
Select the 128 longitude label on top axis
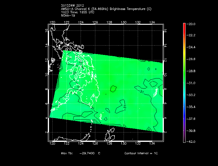coord(109,22)
